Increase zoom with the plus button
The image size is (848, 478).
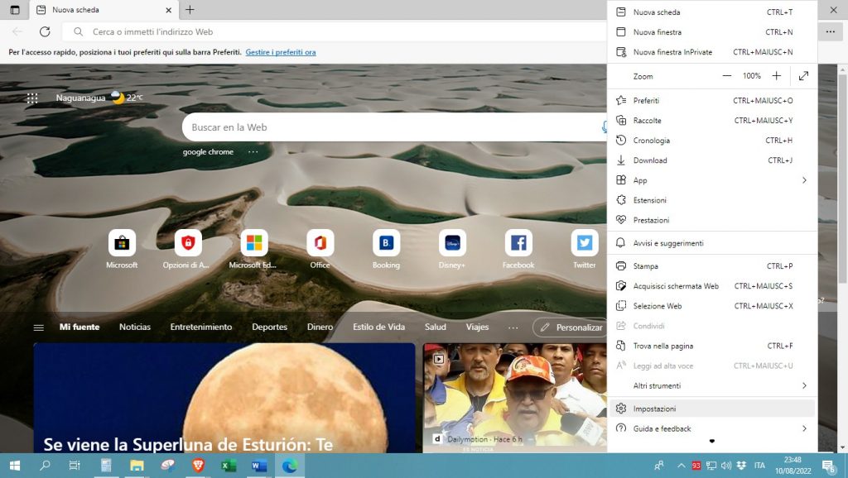pyautogui.click(x=776, y=75)
